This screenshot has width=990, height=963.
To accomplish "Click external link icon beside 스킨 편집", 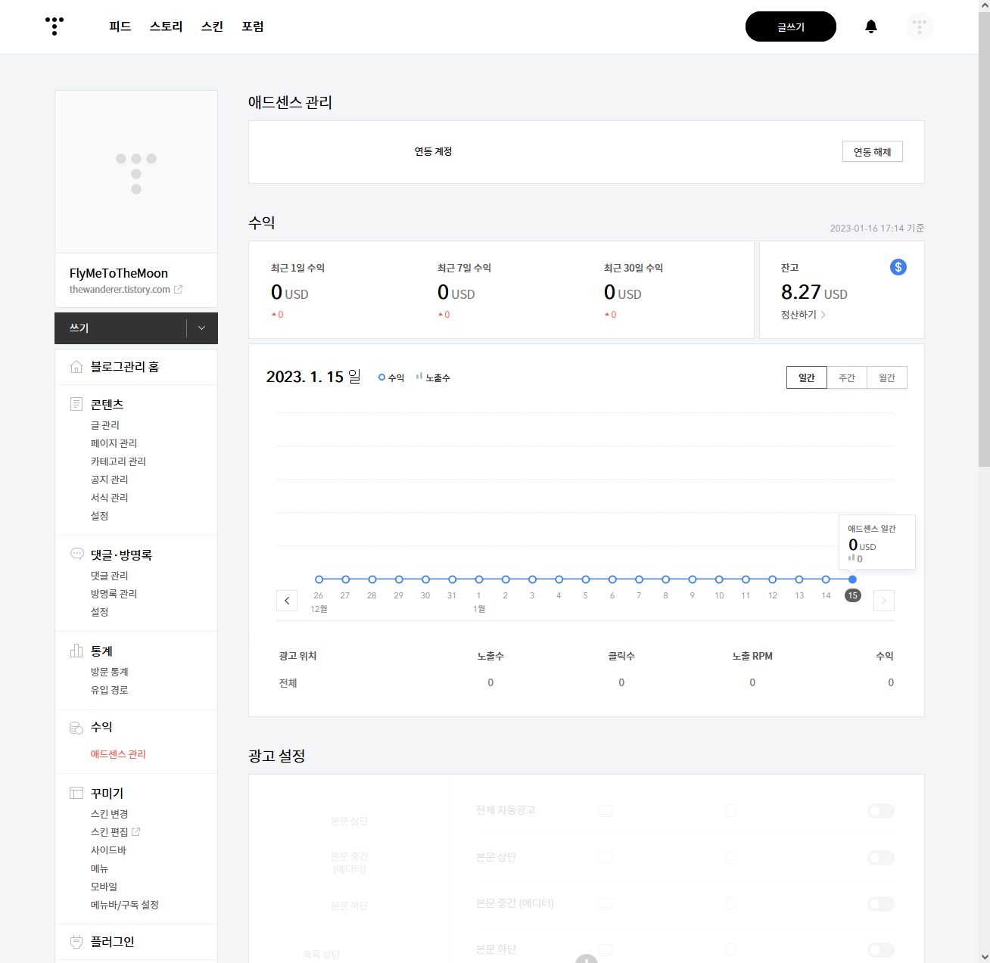I will point(136,831).
